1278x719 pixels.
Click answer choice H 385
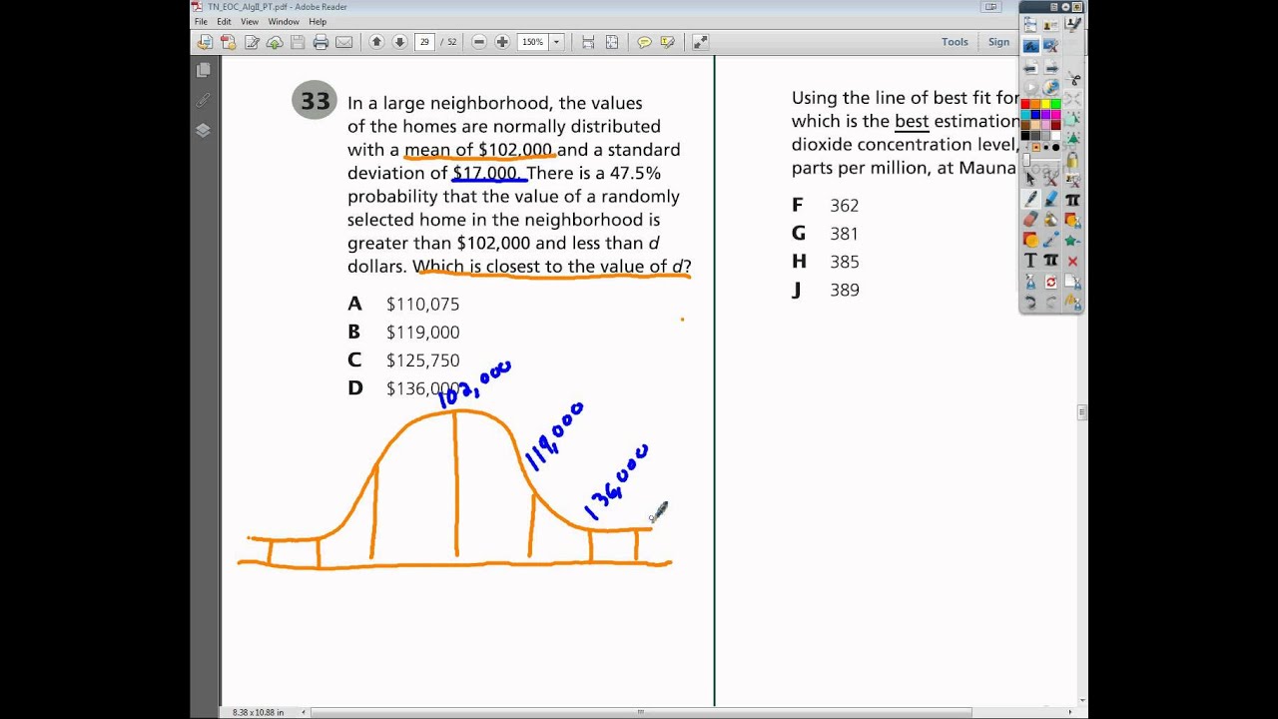pos(826,261)
